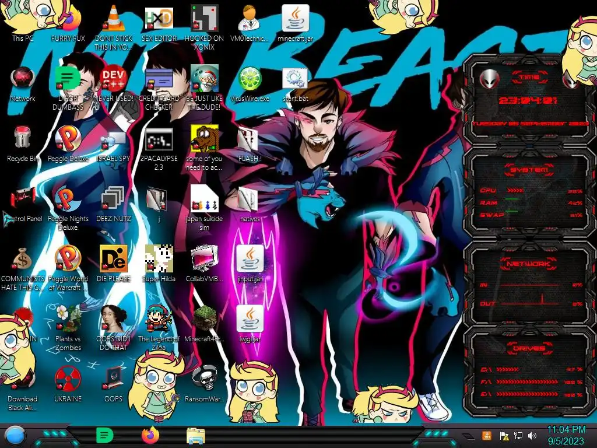Open OOPS DID I DO THAT portrait icon
Viewport: 597px width, 448px height.
(114, 328)
